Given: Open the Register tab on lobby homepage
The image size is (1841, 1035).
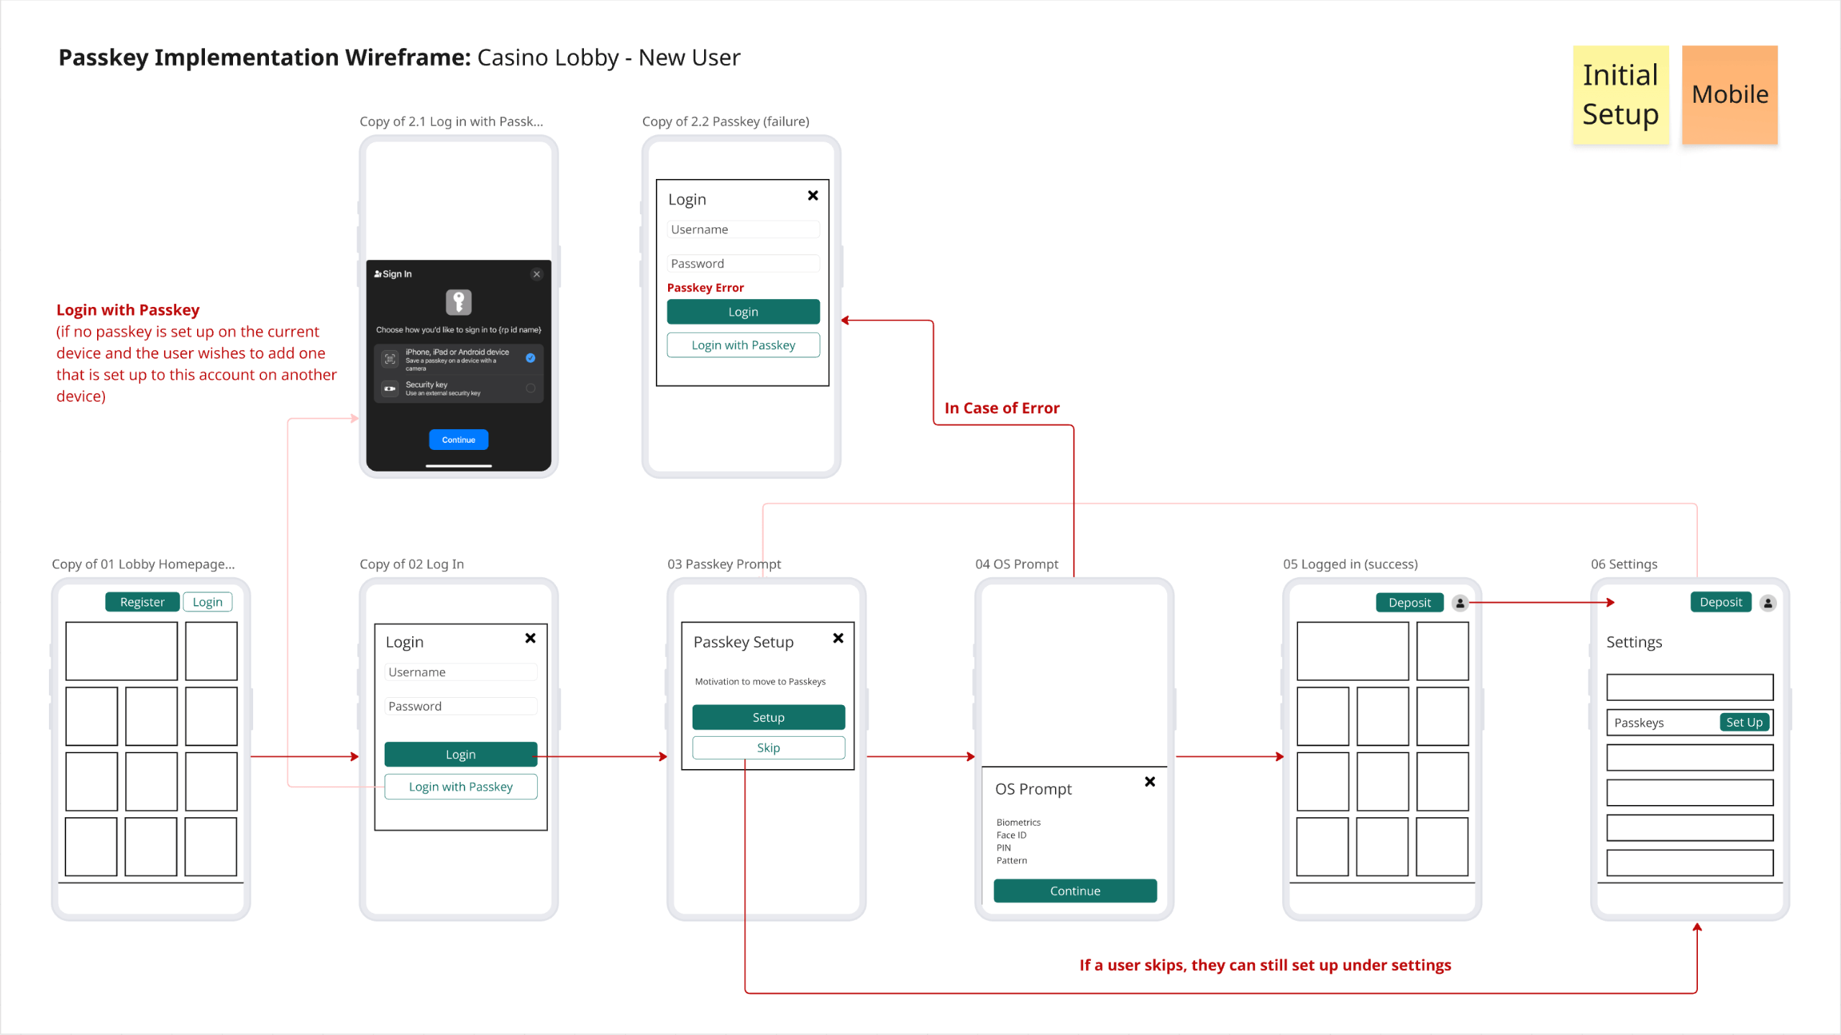Looking at the screenshot, I should pyautogui.click(x=142, y=602).
